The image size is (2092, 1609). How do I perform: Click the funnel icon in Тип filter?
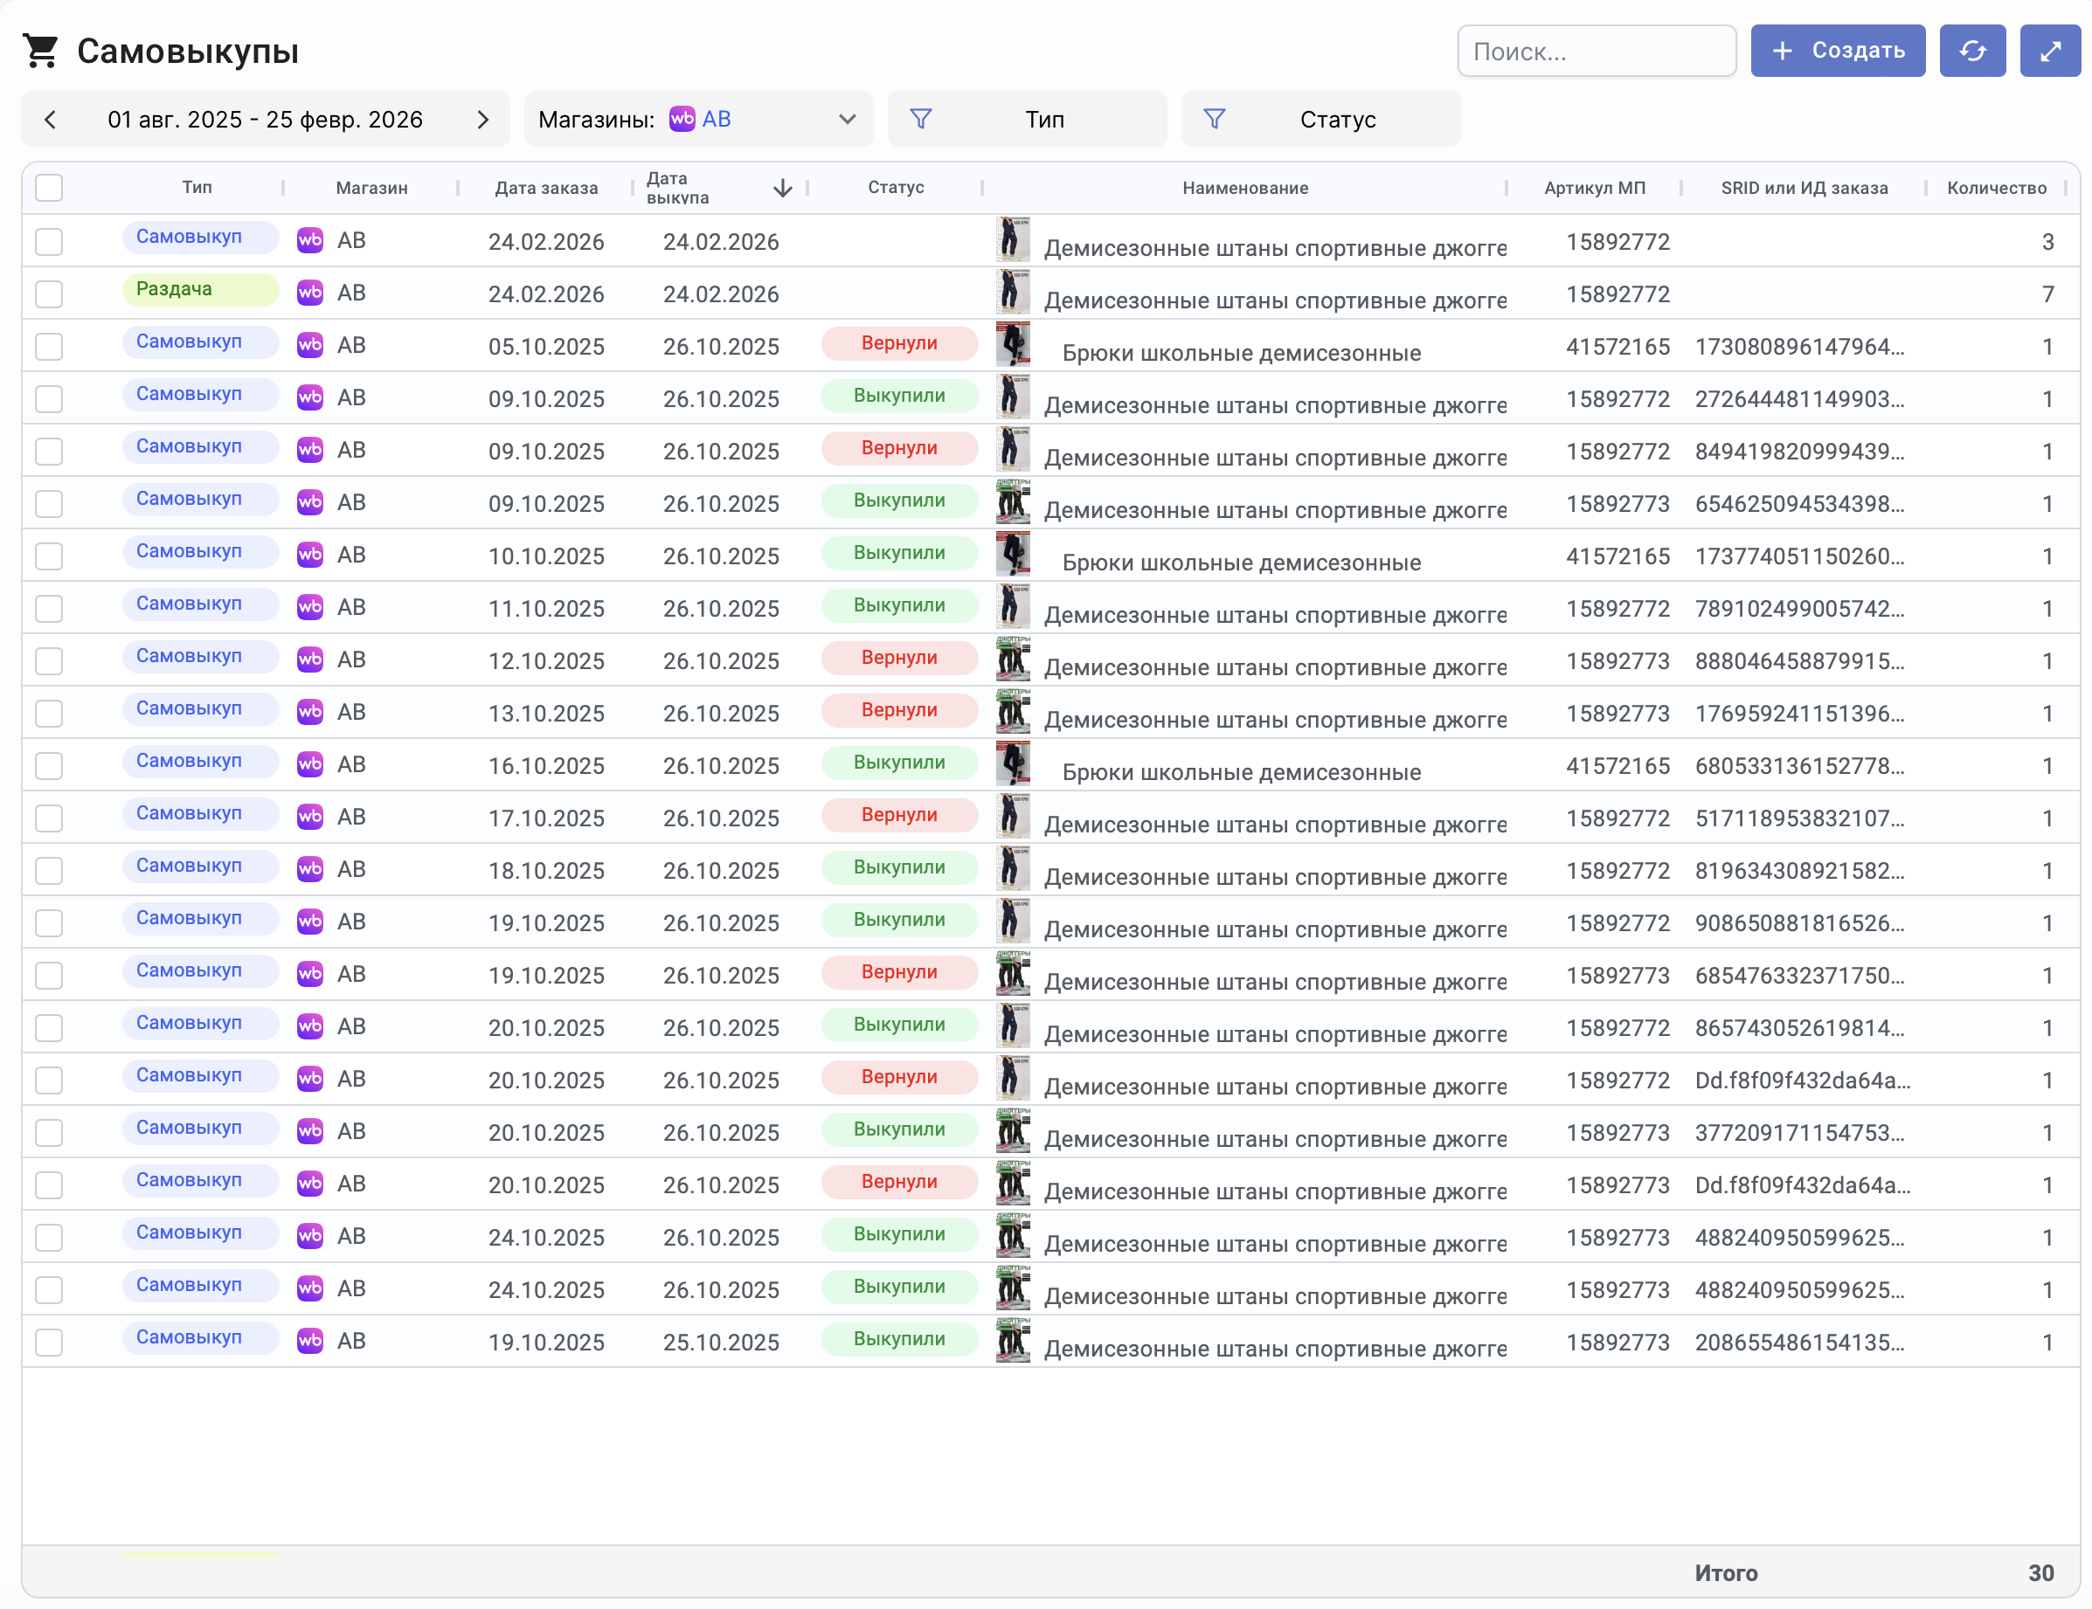(x=919, y=119)
